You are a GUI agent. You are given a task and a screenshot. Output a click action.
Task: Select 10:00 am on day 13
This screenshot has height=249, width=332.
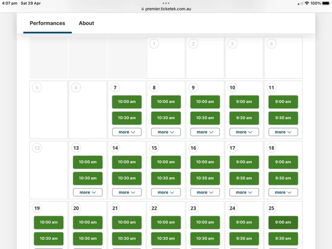88,162
